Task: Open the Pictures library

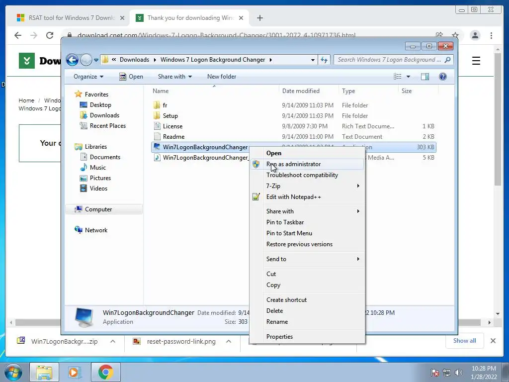Action: (x=100, y=178)
